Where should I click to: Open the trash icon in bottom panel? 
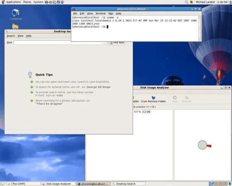230,184
